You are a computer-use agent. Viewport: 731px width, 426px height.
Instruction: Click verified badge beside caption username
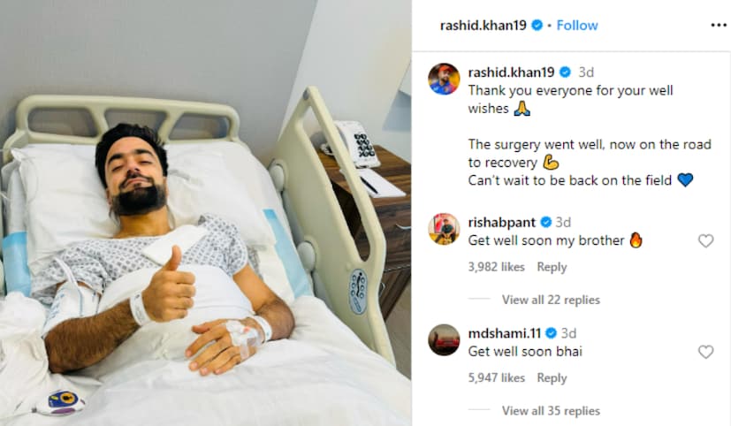coord(565,72)
